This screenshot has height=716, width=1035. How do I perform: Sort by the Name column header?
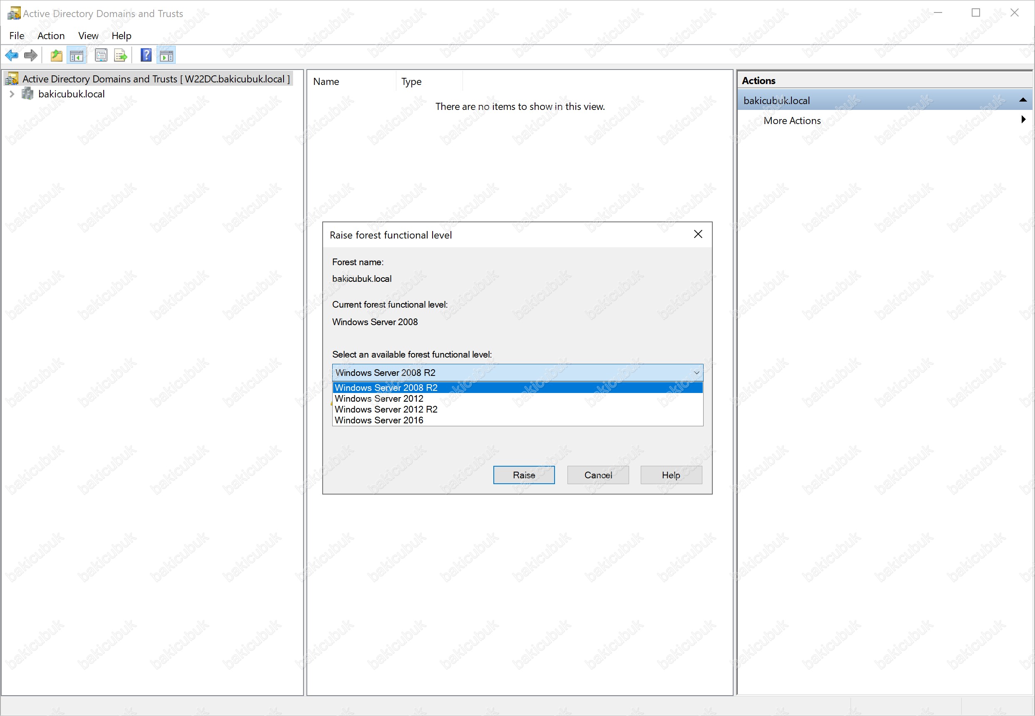352,82
